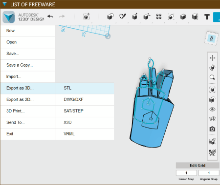This screenshot has height=185, width=220.
Task: Choose Open in the file menu
Action: coord(28,42)
